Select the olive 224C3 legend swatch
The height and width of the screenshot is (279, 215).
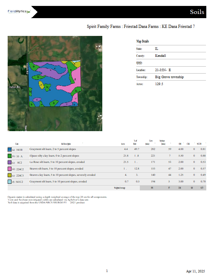pyautogui.click(x=9, y=175)
